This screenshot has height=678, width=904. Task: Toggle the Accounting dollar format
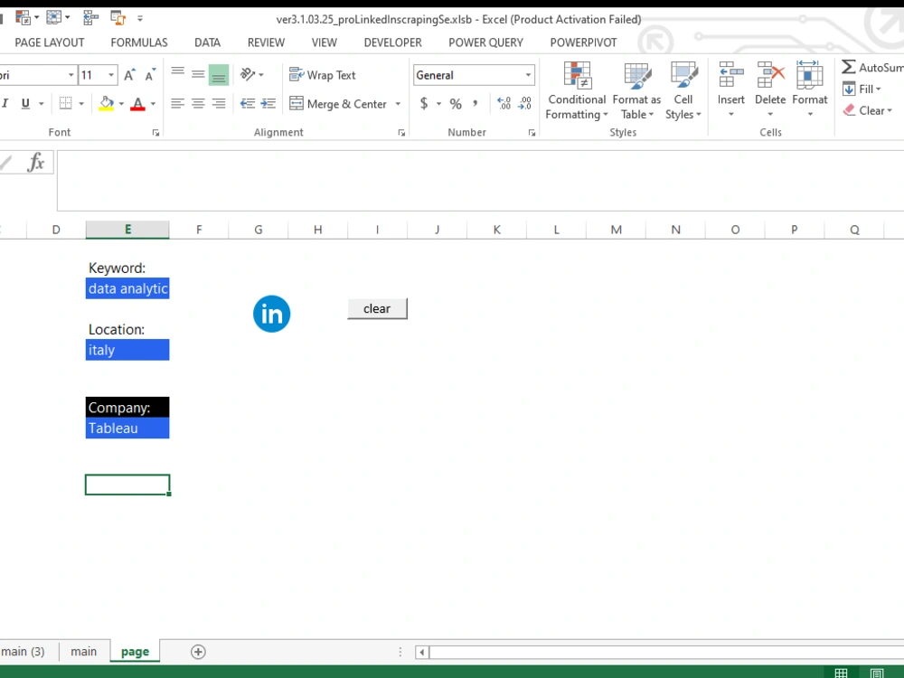click(x=422, y=103)
